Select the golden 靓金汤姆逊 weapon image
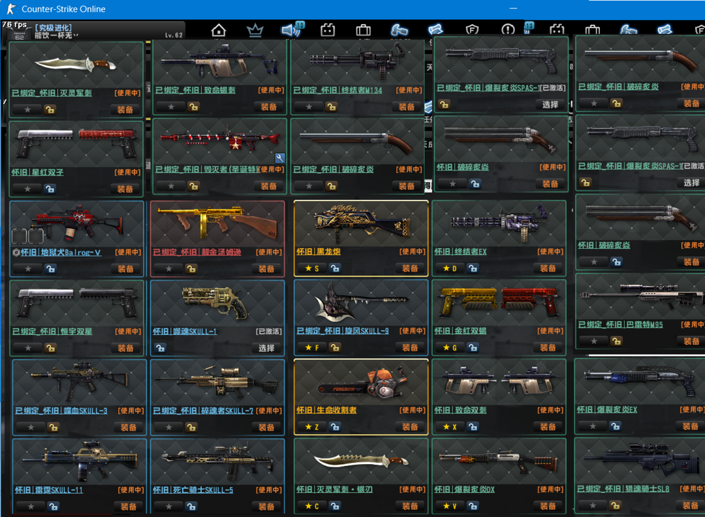Image resolution: width=705 pixels, height=517 pixels. coord(217,223)
